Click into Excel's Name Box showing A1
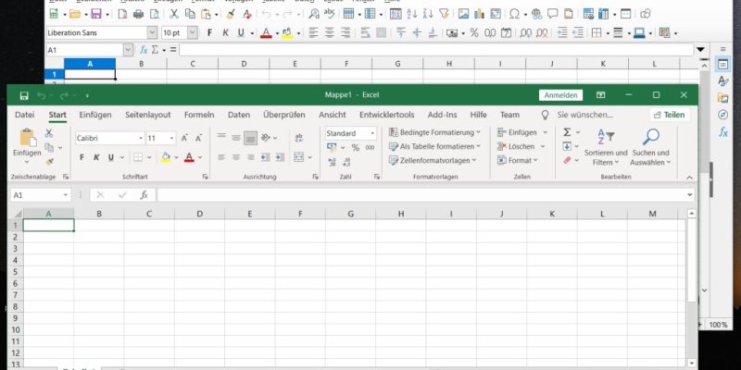This screenshot has width=741, height=370. 35,195
